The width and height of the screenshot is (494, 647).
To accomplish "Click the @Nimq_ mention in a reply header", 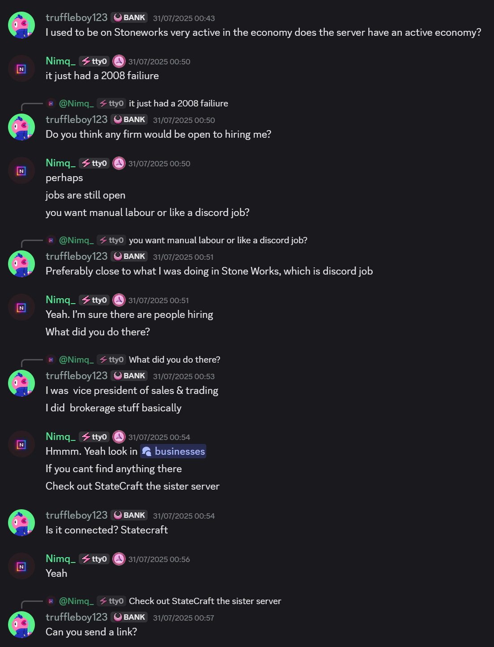I will 76,103.
